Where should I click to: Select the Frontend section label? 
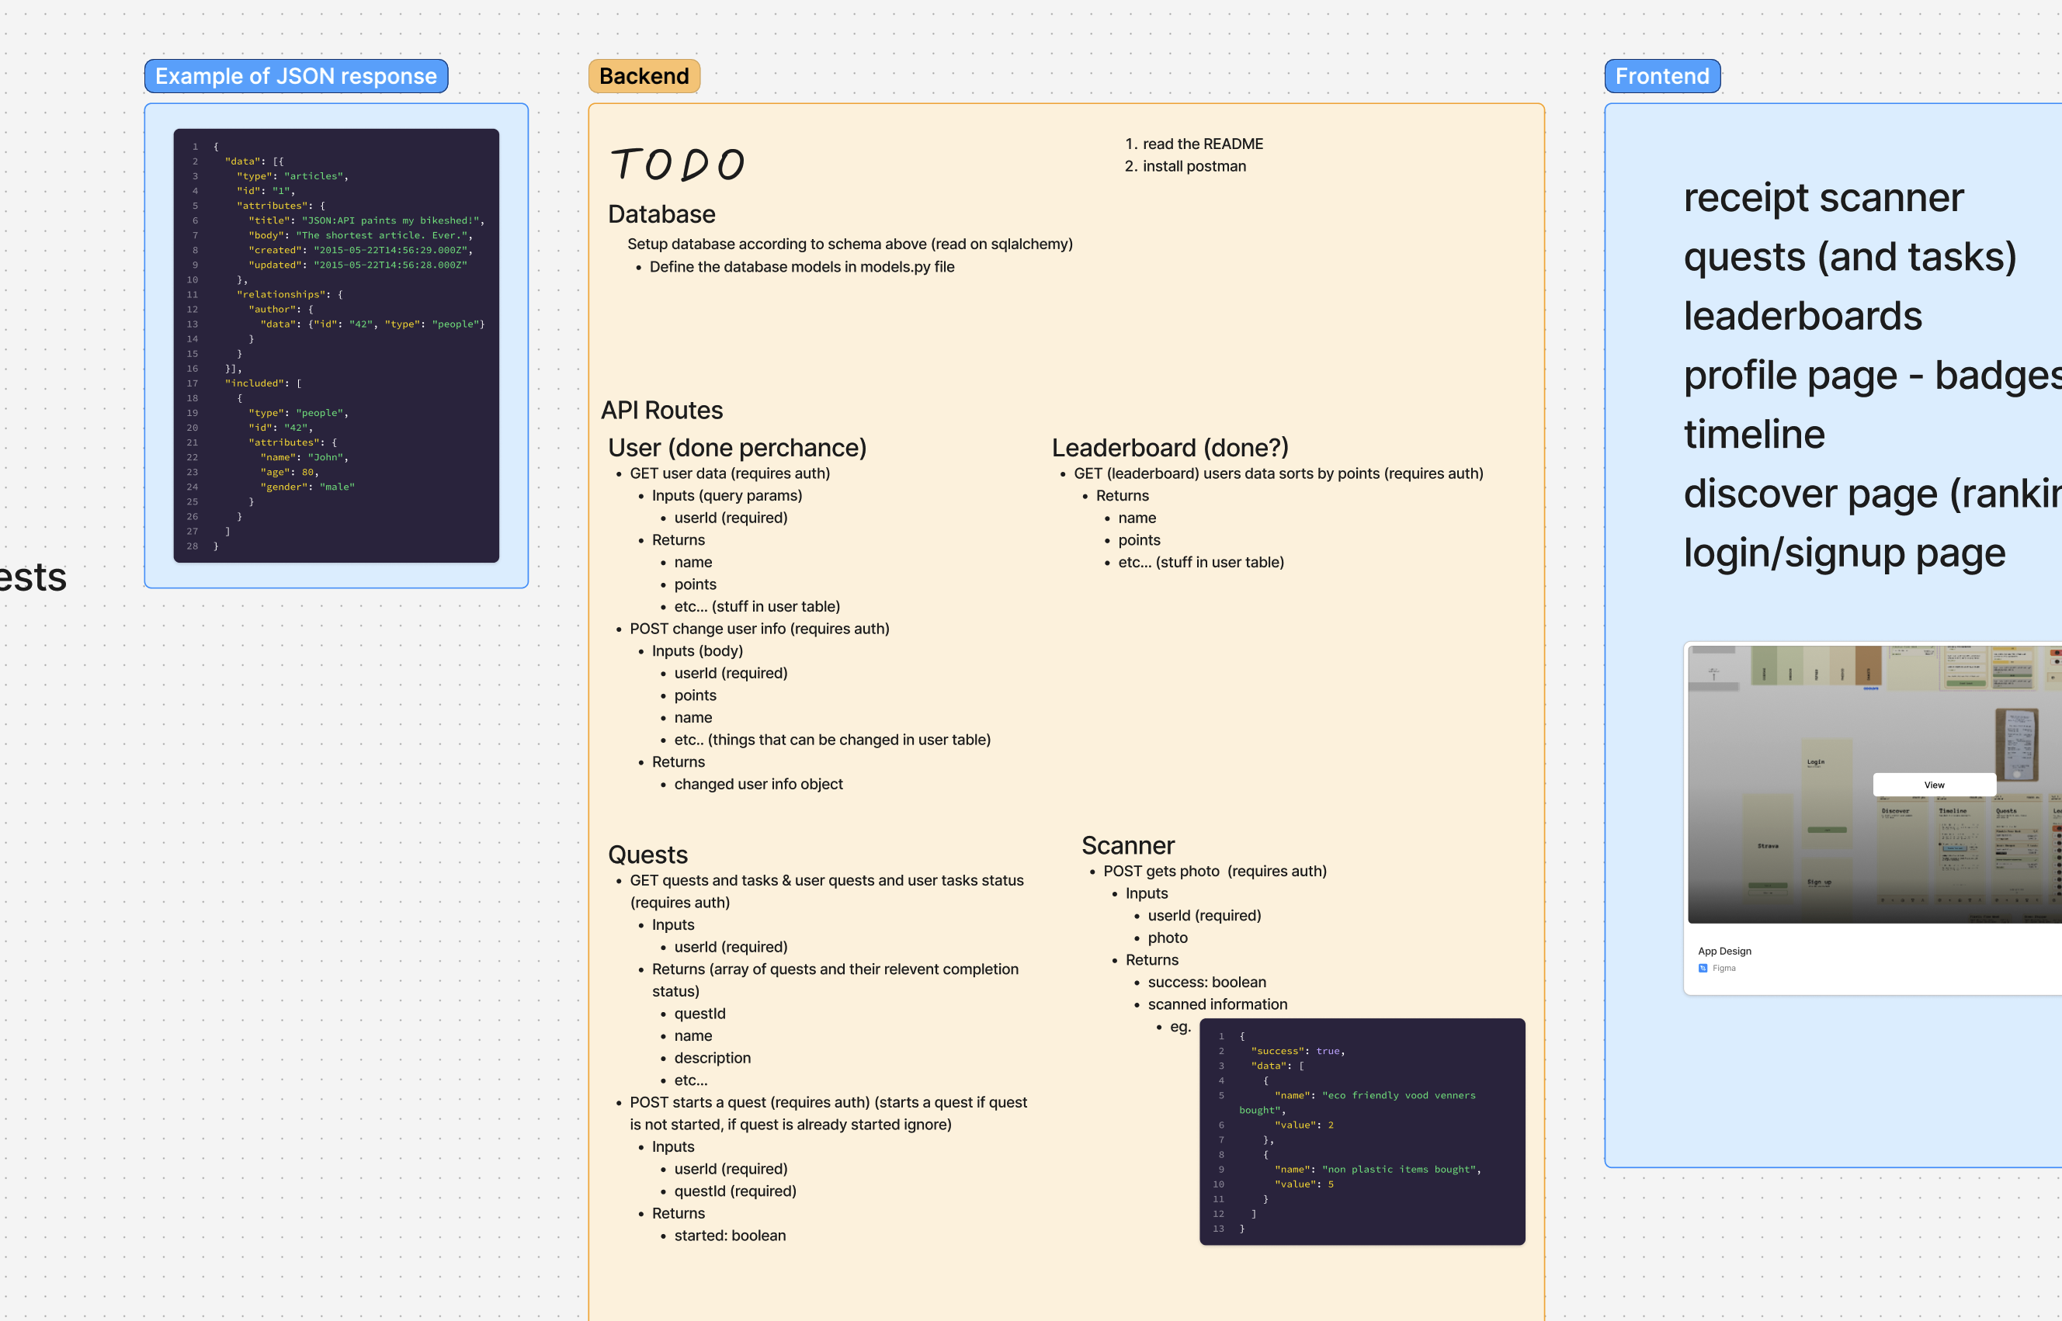[1661, 76]
